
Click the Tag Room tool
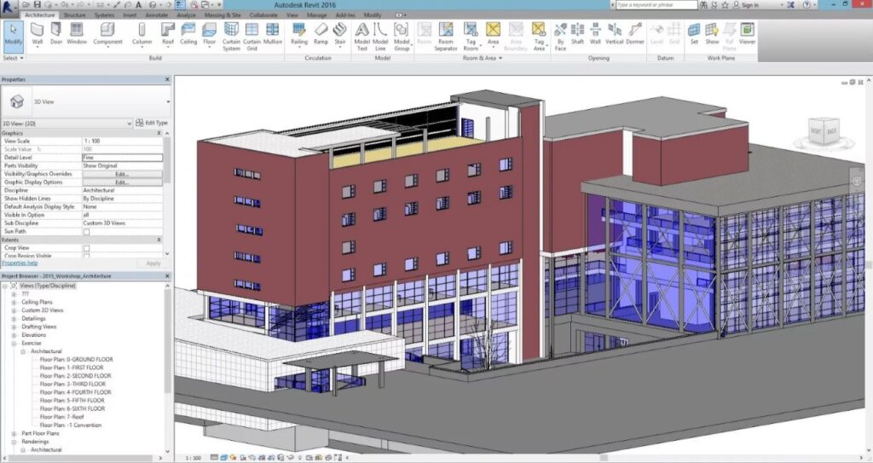[x=471, y=37]
